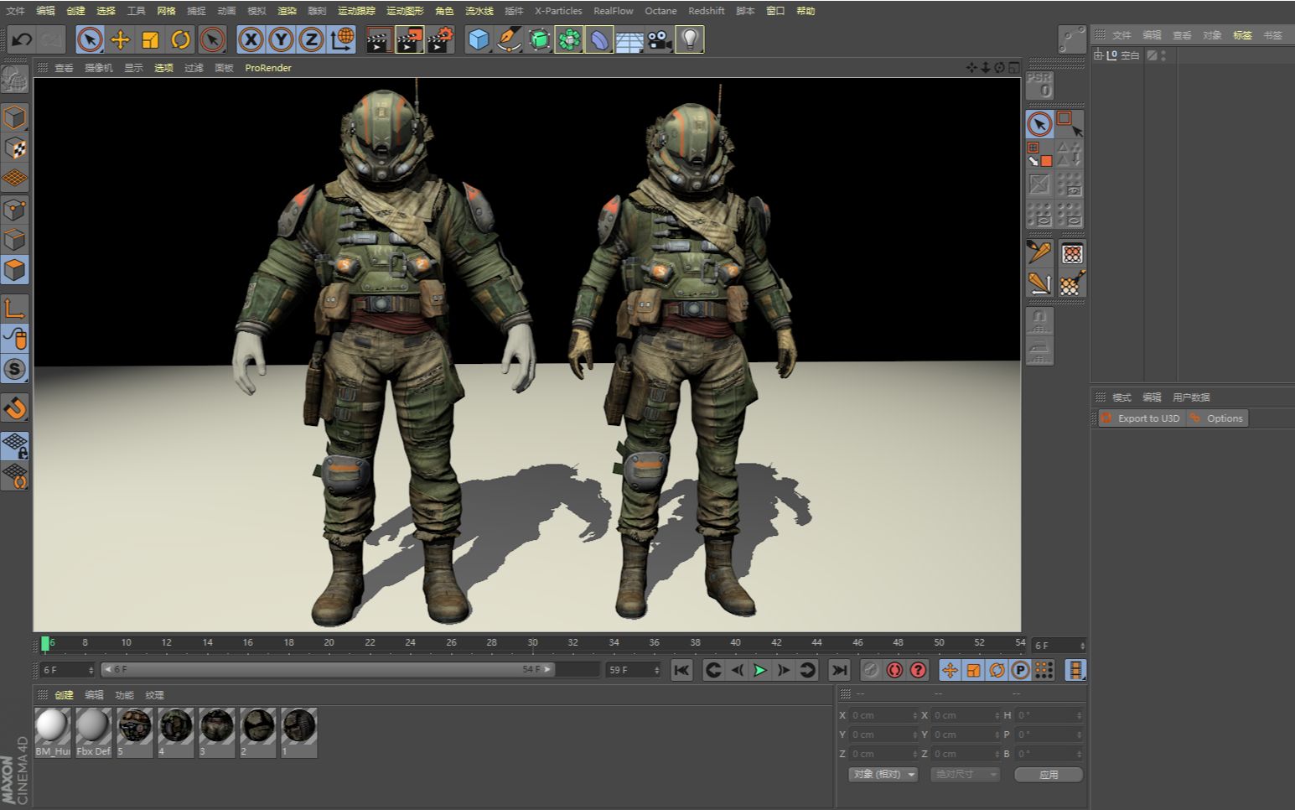Click the 应用 apply button
Viewport: 1295px width, 810px height.
1049,775
